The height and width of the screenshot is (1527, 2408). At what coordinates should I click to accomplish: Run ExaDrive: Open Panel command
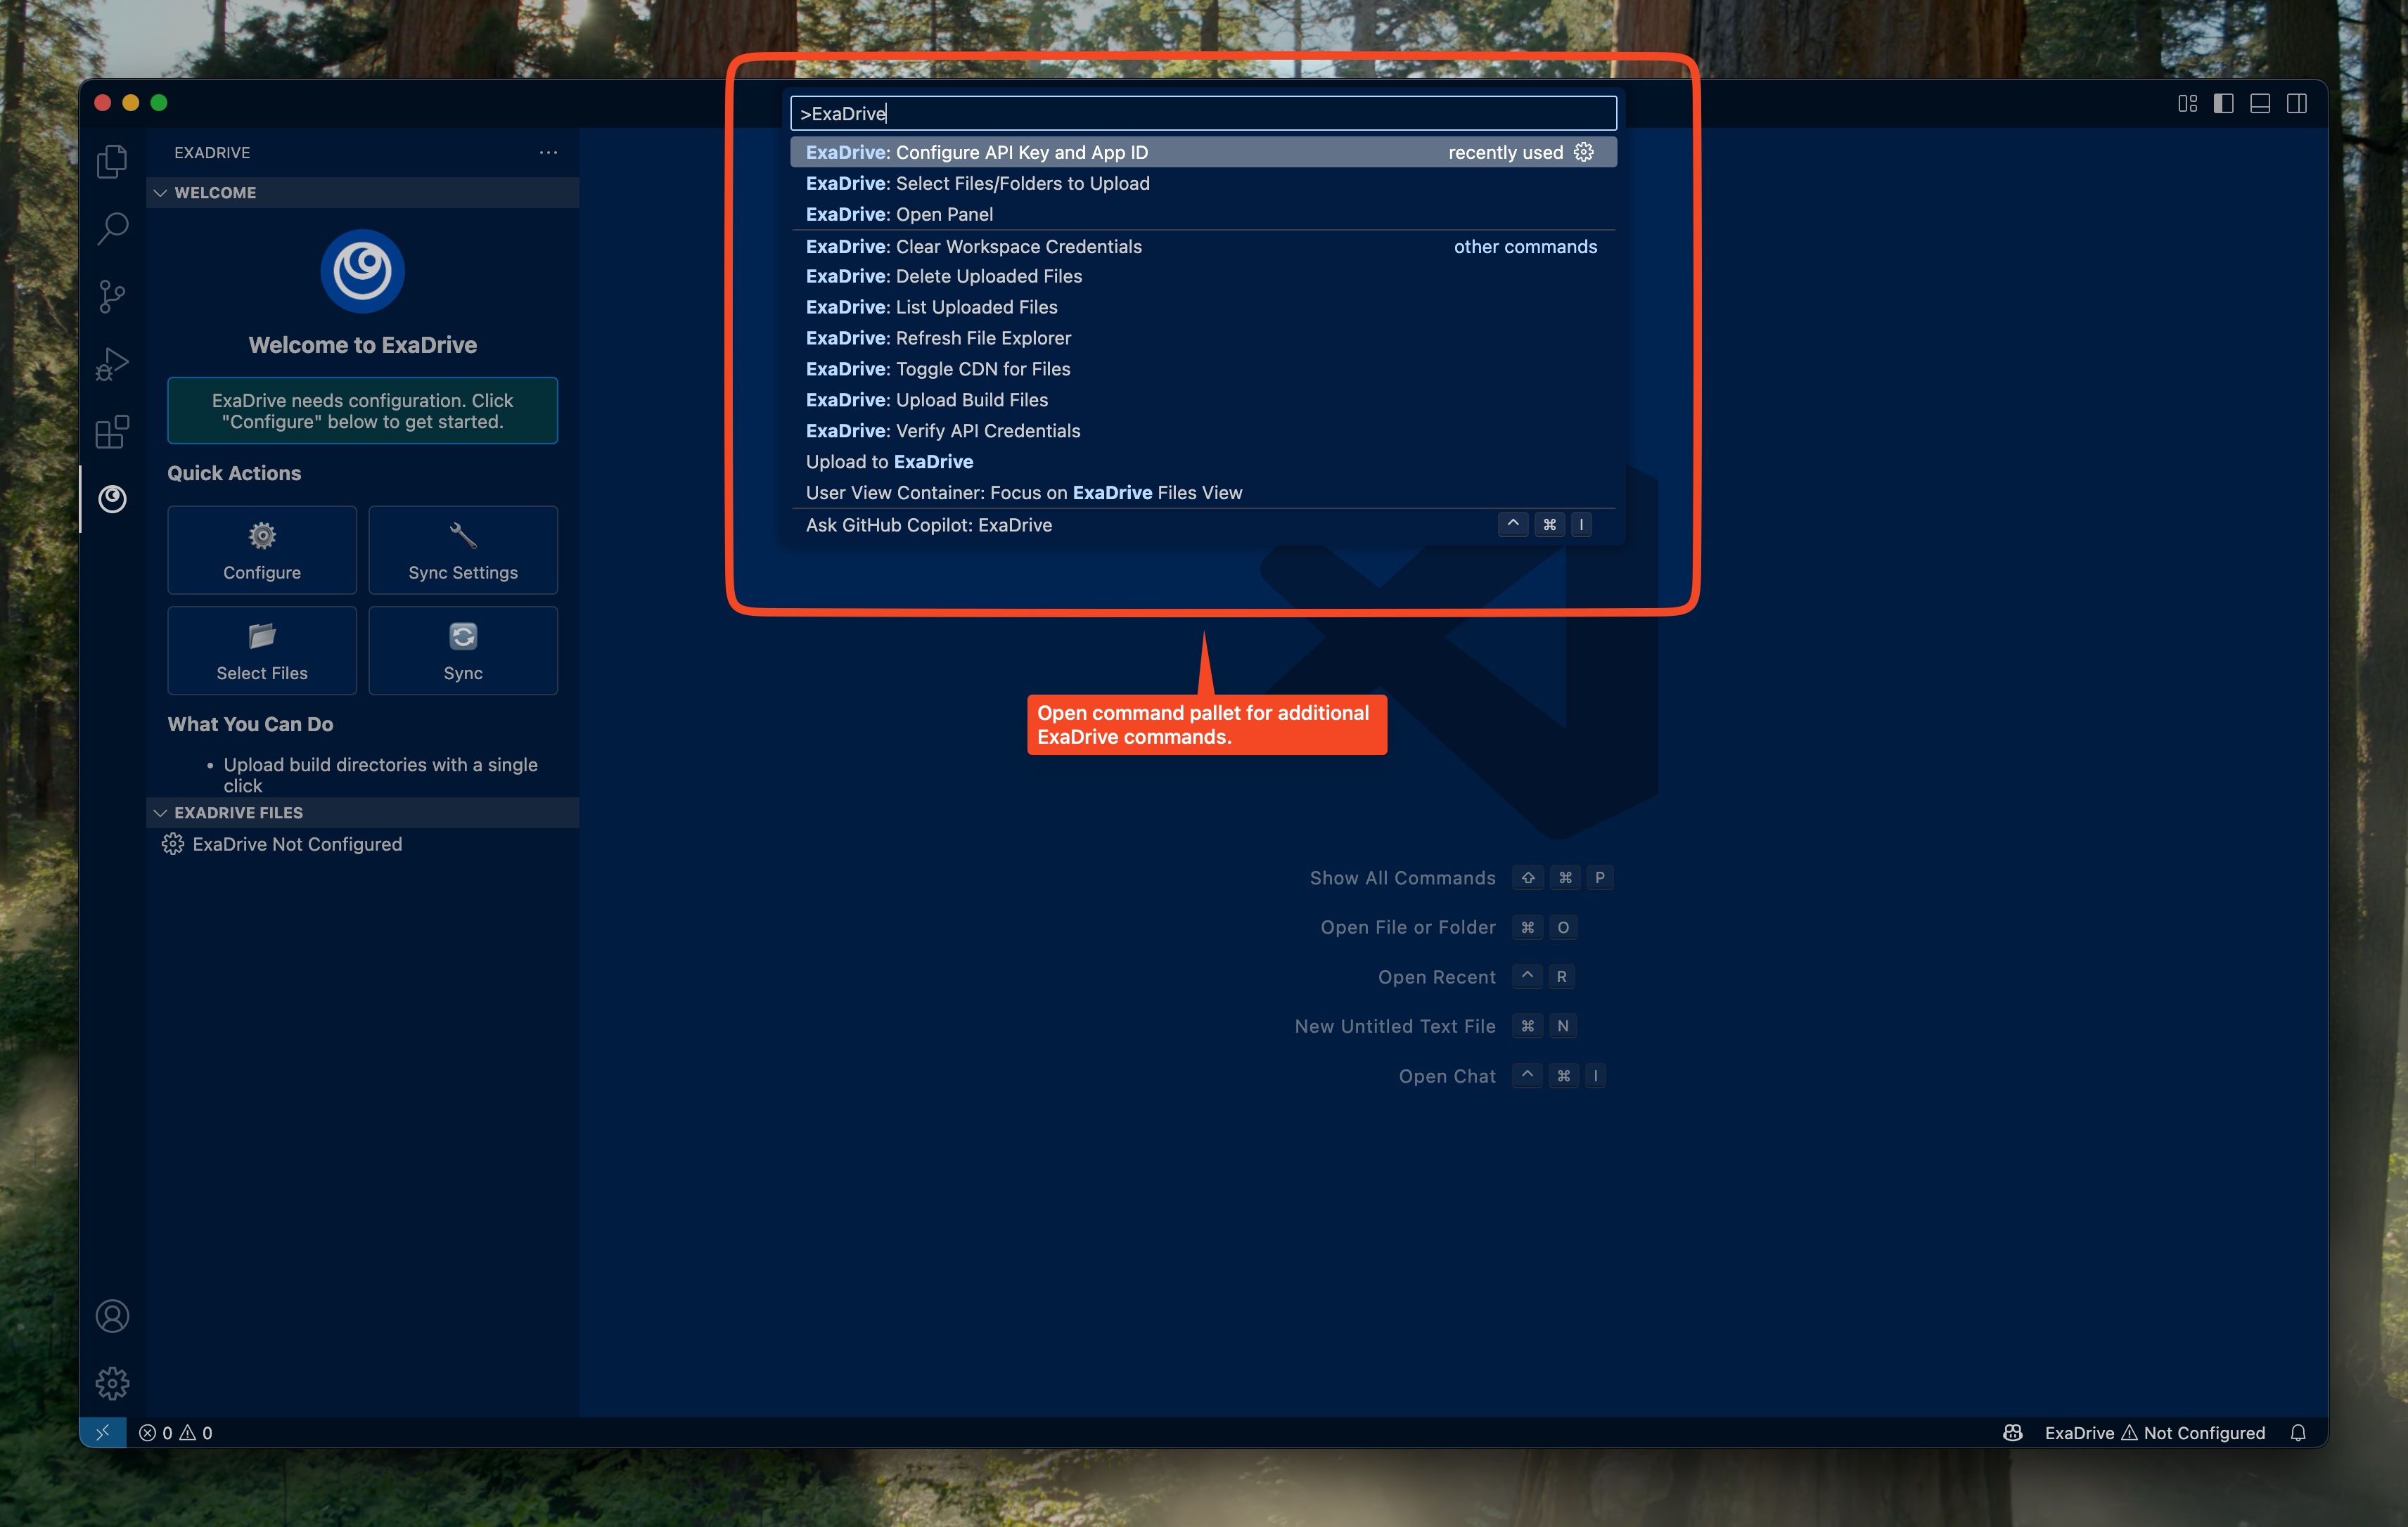1203,214
